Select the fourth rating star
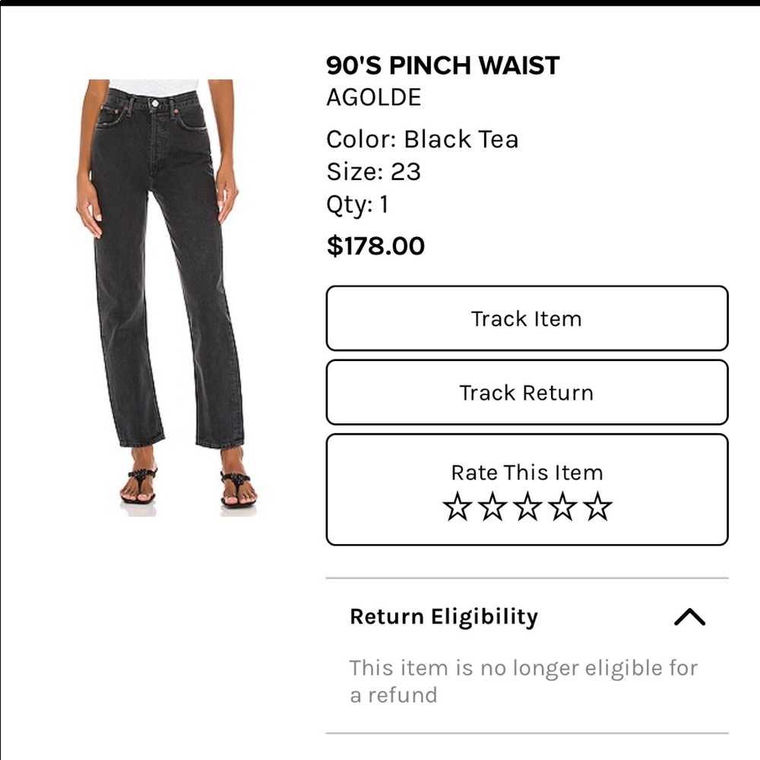 562,505
